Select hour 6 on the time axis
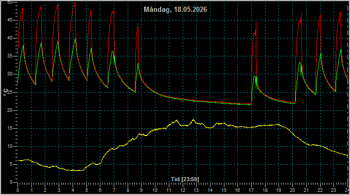The width and height of the screenshot is (350, 195). (100, 190)
